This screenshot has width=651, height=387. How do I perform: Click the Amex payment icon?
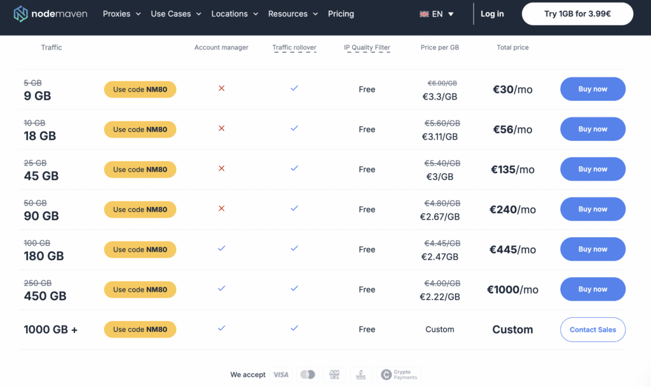(334, 375)
